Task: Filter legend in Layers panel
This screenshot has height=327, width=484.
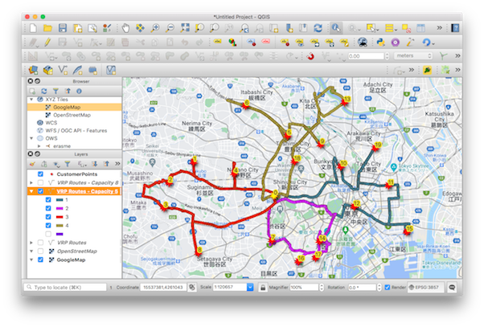Action: [68, 164]
